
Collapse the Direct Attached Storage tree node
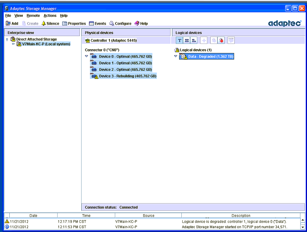(8, 39)
